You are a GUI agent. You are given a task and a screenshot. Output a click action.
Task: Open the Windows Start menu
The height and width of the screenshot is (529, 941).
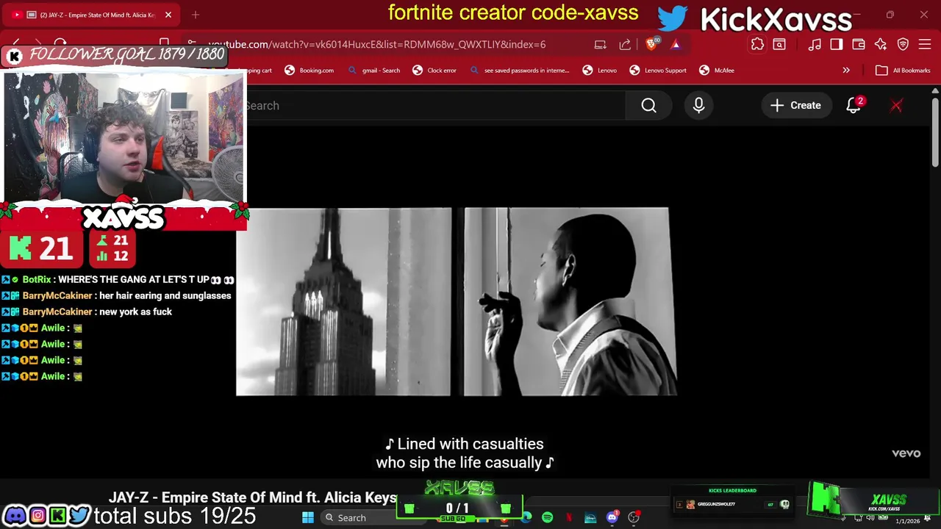coord(308,518)
